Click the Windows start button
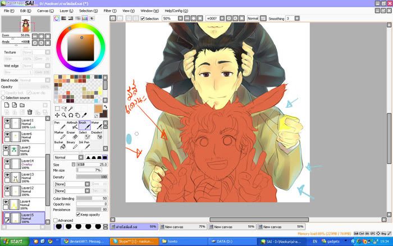This screenshot has height=246, width=393. tap(13, 241)
